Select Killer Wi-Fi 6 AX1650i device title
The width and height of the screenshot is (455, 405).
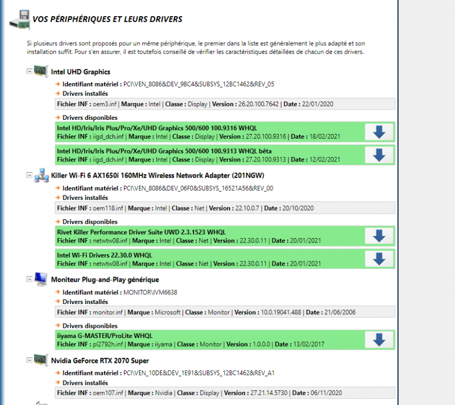pos(157,175)
